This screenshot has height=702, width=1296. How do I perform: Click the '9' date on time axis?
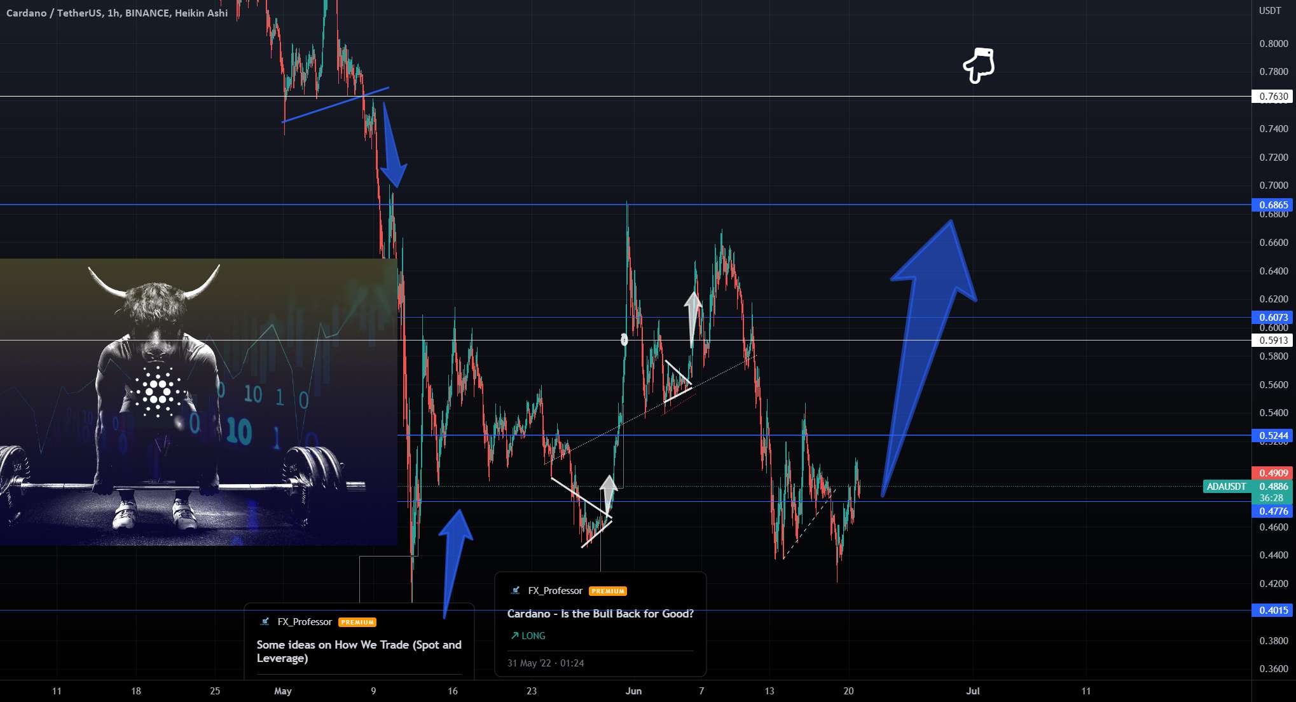(x=373, y=691)
